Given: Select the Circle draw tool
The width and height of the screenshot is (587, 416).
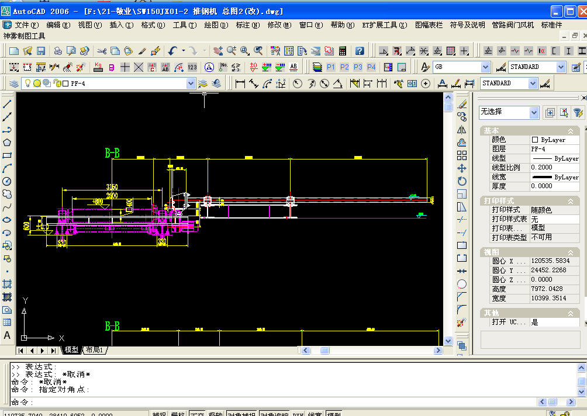Looking at the screenshot, I should click(7, 182).
